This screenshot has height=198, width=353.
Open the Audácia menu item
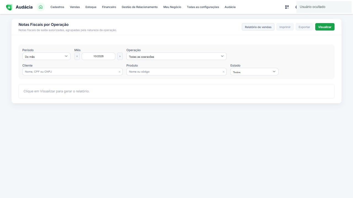pyautogui.click(x=230, y=7)
